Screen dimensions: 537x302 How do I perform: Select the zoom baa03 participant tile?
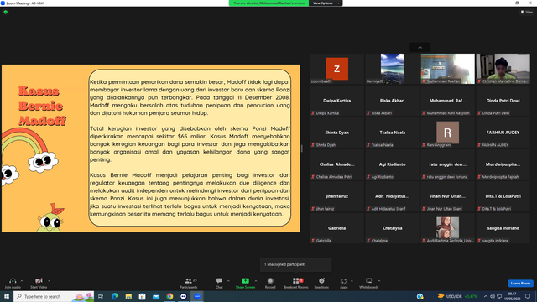point(337,69)
